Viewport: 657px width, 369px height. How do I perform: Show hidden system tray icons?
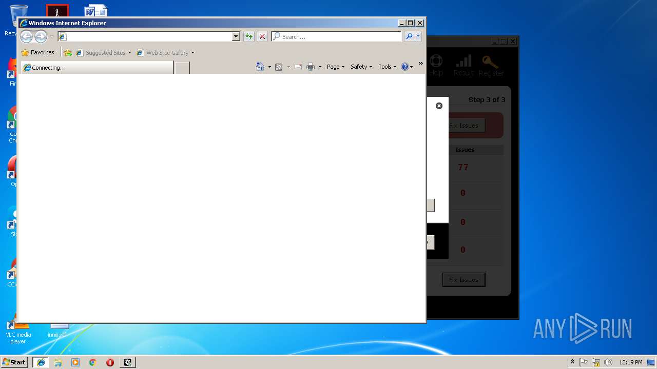click(572, 362)
